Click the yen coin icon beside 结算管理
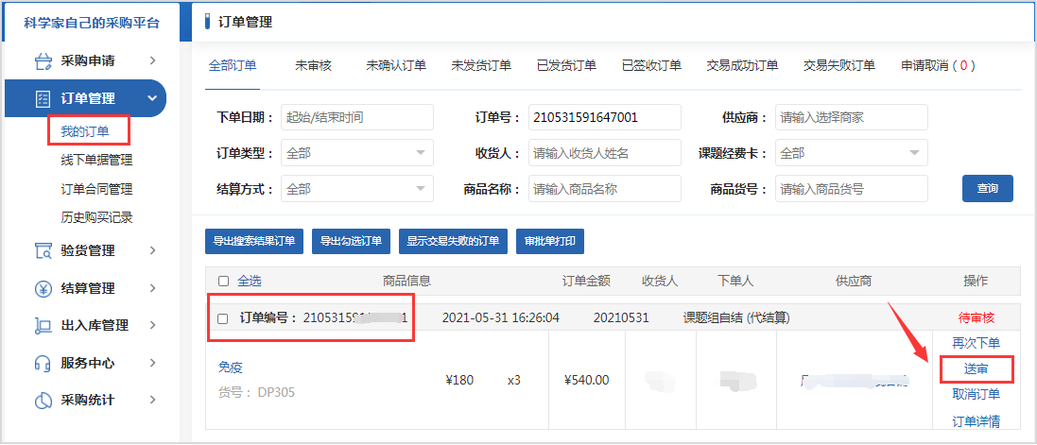 pyautogui.click(x=43, y=288)
